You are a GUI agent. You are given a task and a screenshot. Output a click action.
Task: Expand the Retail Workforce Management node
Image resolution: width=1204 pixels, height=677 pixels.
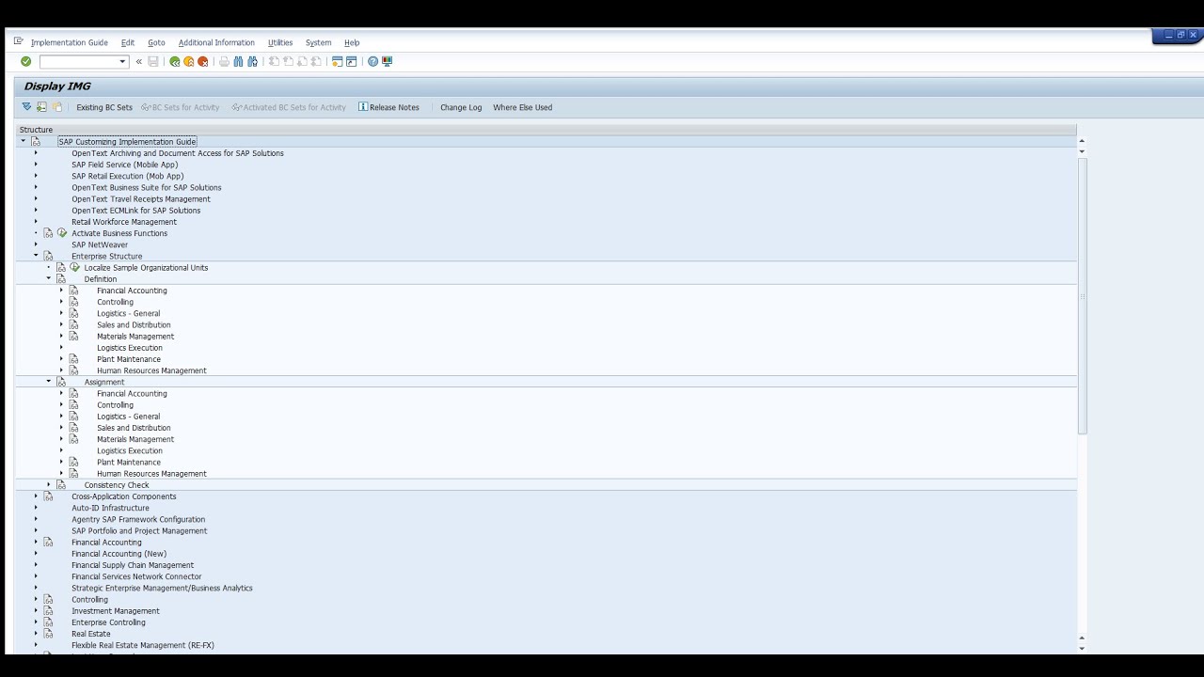pyautogui.click(x=36, y=222)
